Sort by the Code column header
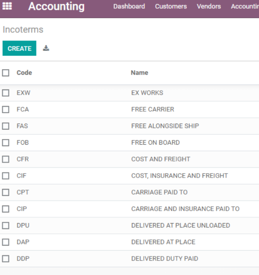This screenshot has width=259, height=275. (x=24, y=73)
